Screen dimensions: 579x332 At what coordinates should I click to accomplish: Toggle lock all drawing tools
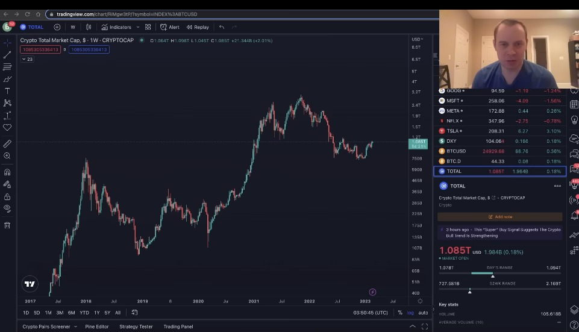point(7,196)
